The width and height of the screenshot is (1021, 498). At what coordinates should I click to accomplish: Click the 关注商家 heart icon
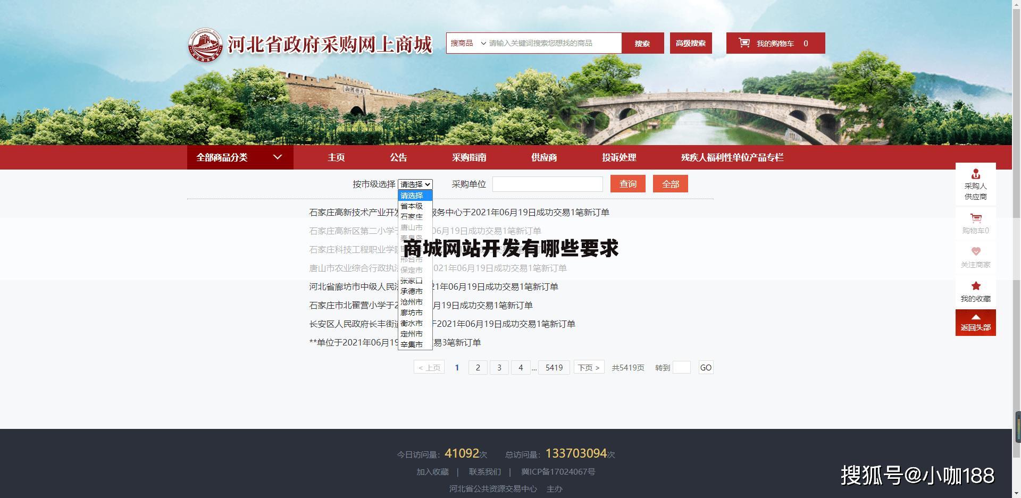tap(975, 251)
